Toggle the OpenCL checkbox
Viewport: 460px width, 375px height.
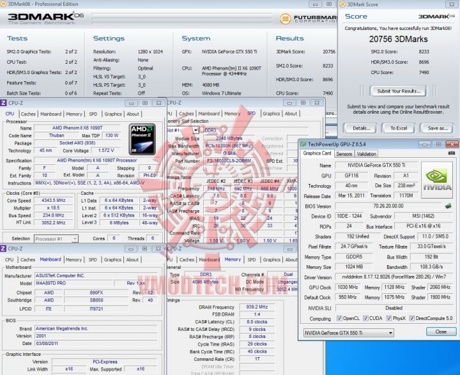point(339,318)
